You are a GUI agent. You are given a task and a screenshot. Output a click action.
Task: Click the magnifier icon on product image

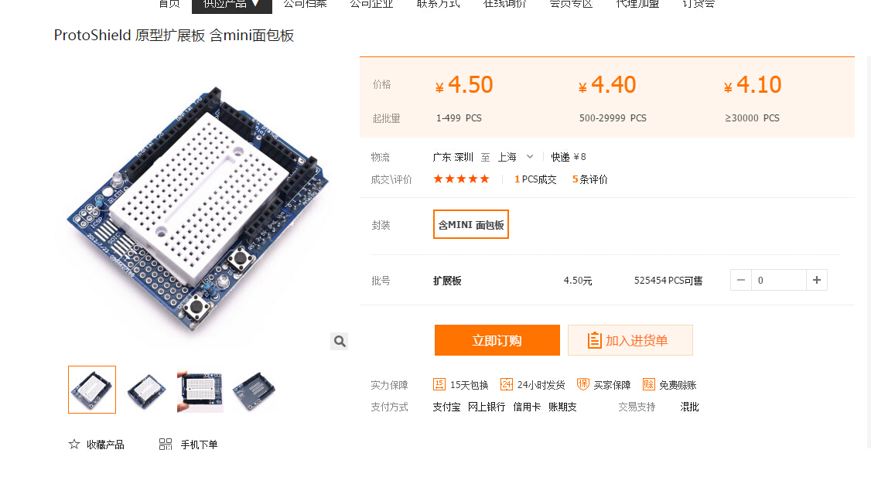pos(340,341)
